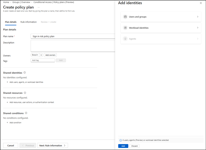This screenshot has height=150, width=206.
Task: Click the Add owners button
Action: point(50,55)
